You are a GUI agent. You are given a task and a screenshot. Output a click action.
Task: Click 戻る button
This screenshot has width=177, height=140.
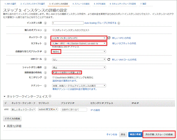pyautogui.click(x=123, y=134)
